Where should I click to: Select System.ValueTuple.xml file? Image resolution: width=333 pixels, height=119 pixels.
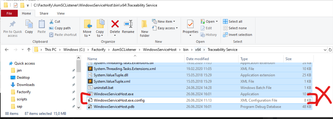tap(200, 81)
